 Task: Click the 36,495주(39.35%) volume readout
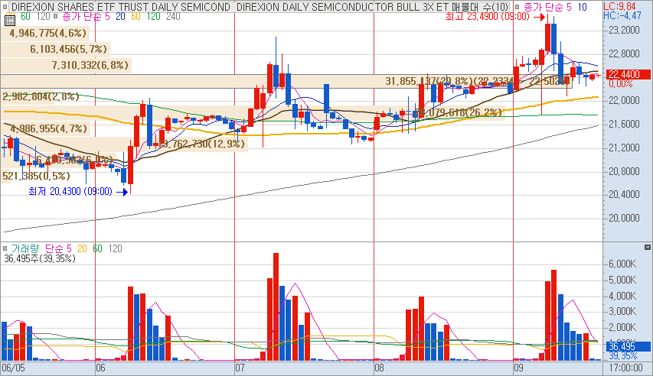(40, 258)
